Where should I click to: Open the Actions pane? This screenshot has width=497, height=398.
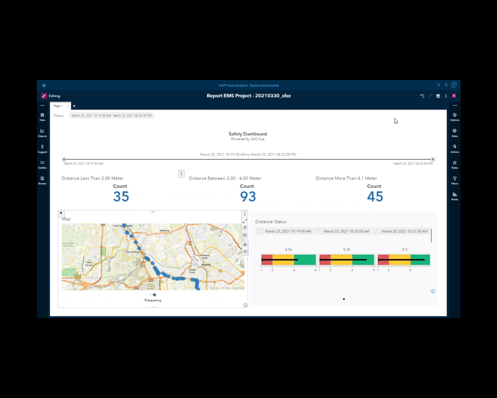454,148
